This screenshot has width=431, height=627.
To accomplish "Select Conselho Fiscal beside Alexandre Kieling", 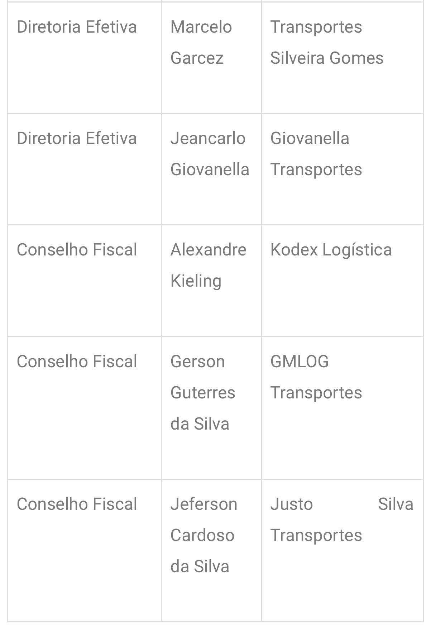I will coord(77,250).
